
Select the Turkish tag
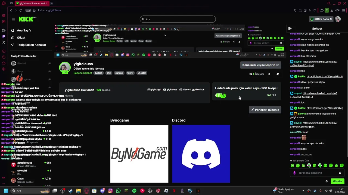pyautogui.click(x=98, y=73)
